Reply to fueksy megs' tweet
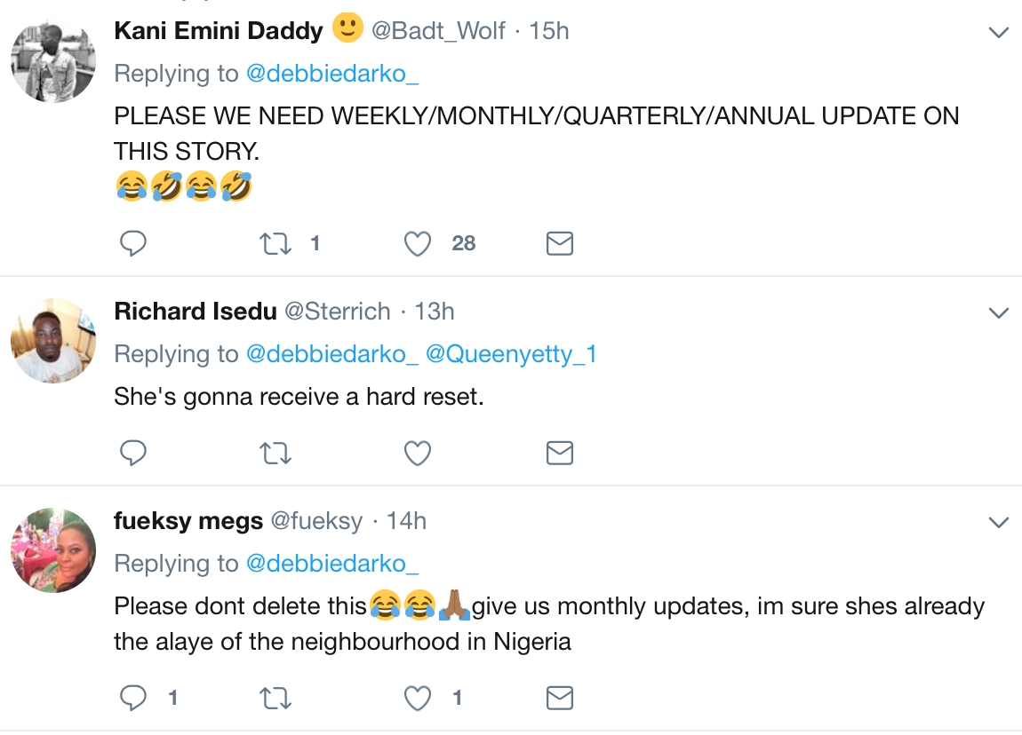This screenshot has height=735, width=1022. pyautogui.click(x=132, y=699)
